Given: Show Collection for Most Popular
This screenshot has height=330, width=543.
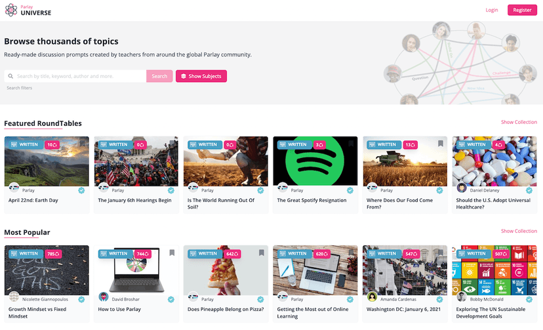Looking at the screenshot, I should pyautogui.click(x=519, y=231).
